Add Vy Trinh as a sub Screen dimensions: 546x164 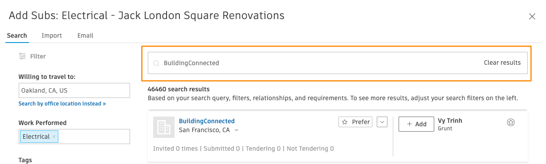416,124
